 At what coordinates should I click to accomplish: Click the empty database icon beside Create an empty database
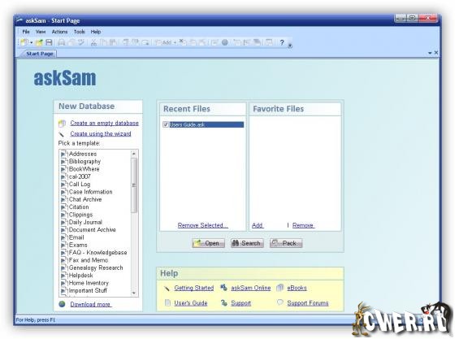coord(62,124)
